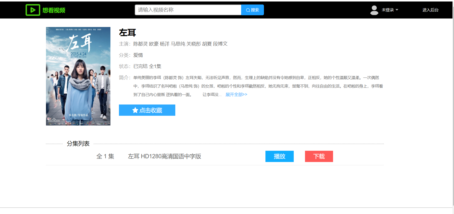This screenshot has width=454, height=214.
Task: Select the 爱情 category value
Action: coord(138,55)
